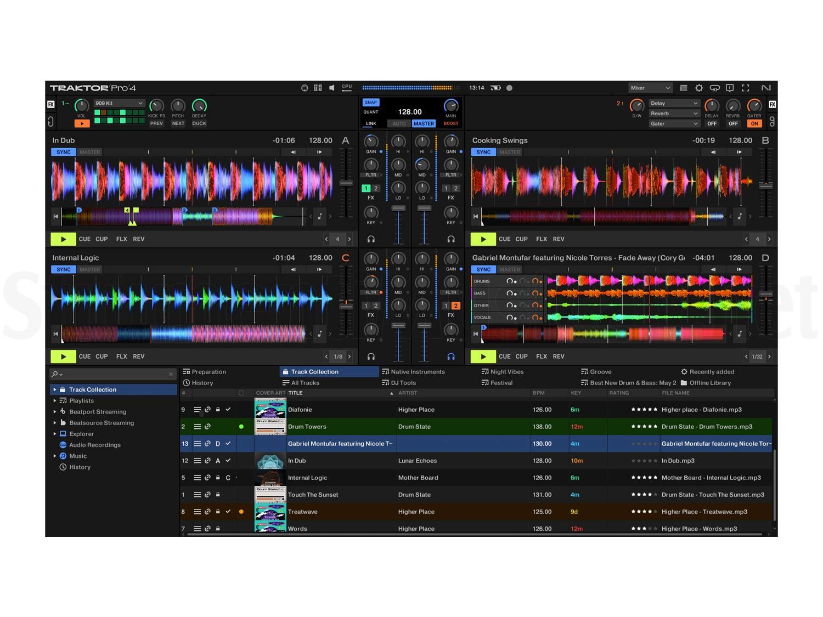Click the speaker audio icon in the header
The width and height of the screenshot is (823, 617).
(x=331, y=88)
